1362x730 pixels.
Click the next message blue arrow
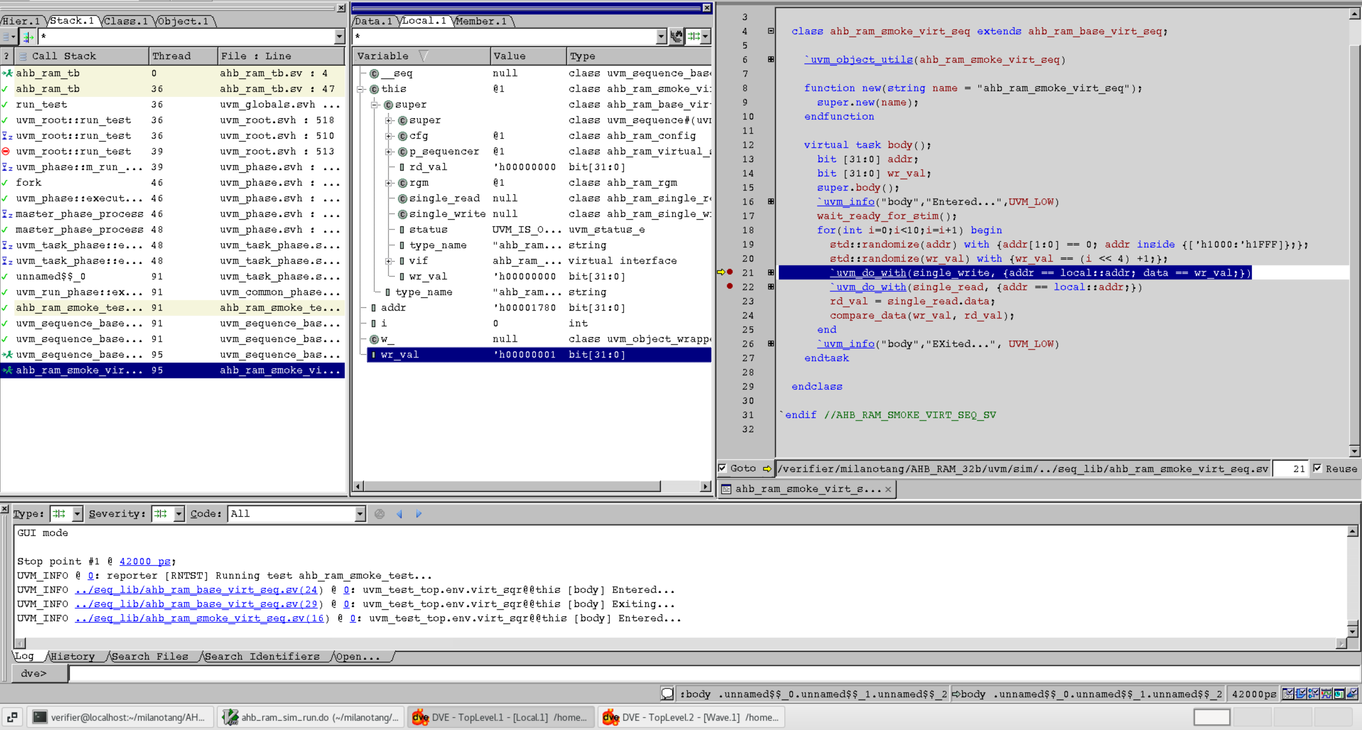click(x=419, y=514)
